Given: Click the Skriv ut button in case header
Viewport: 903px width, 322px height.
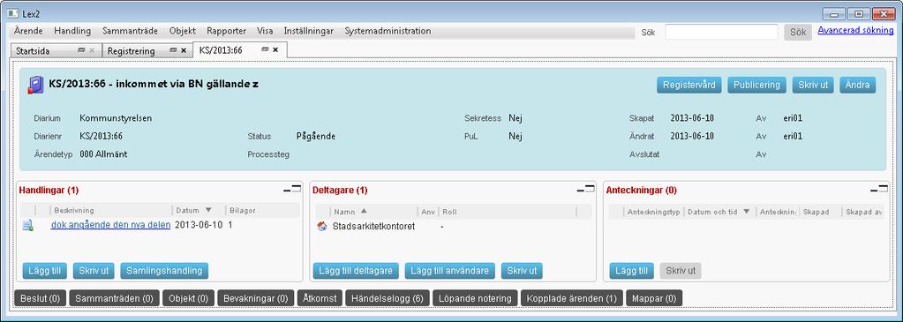Looking at the screenshot, I should (x=813, y=85).
